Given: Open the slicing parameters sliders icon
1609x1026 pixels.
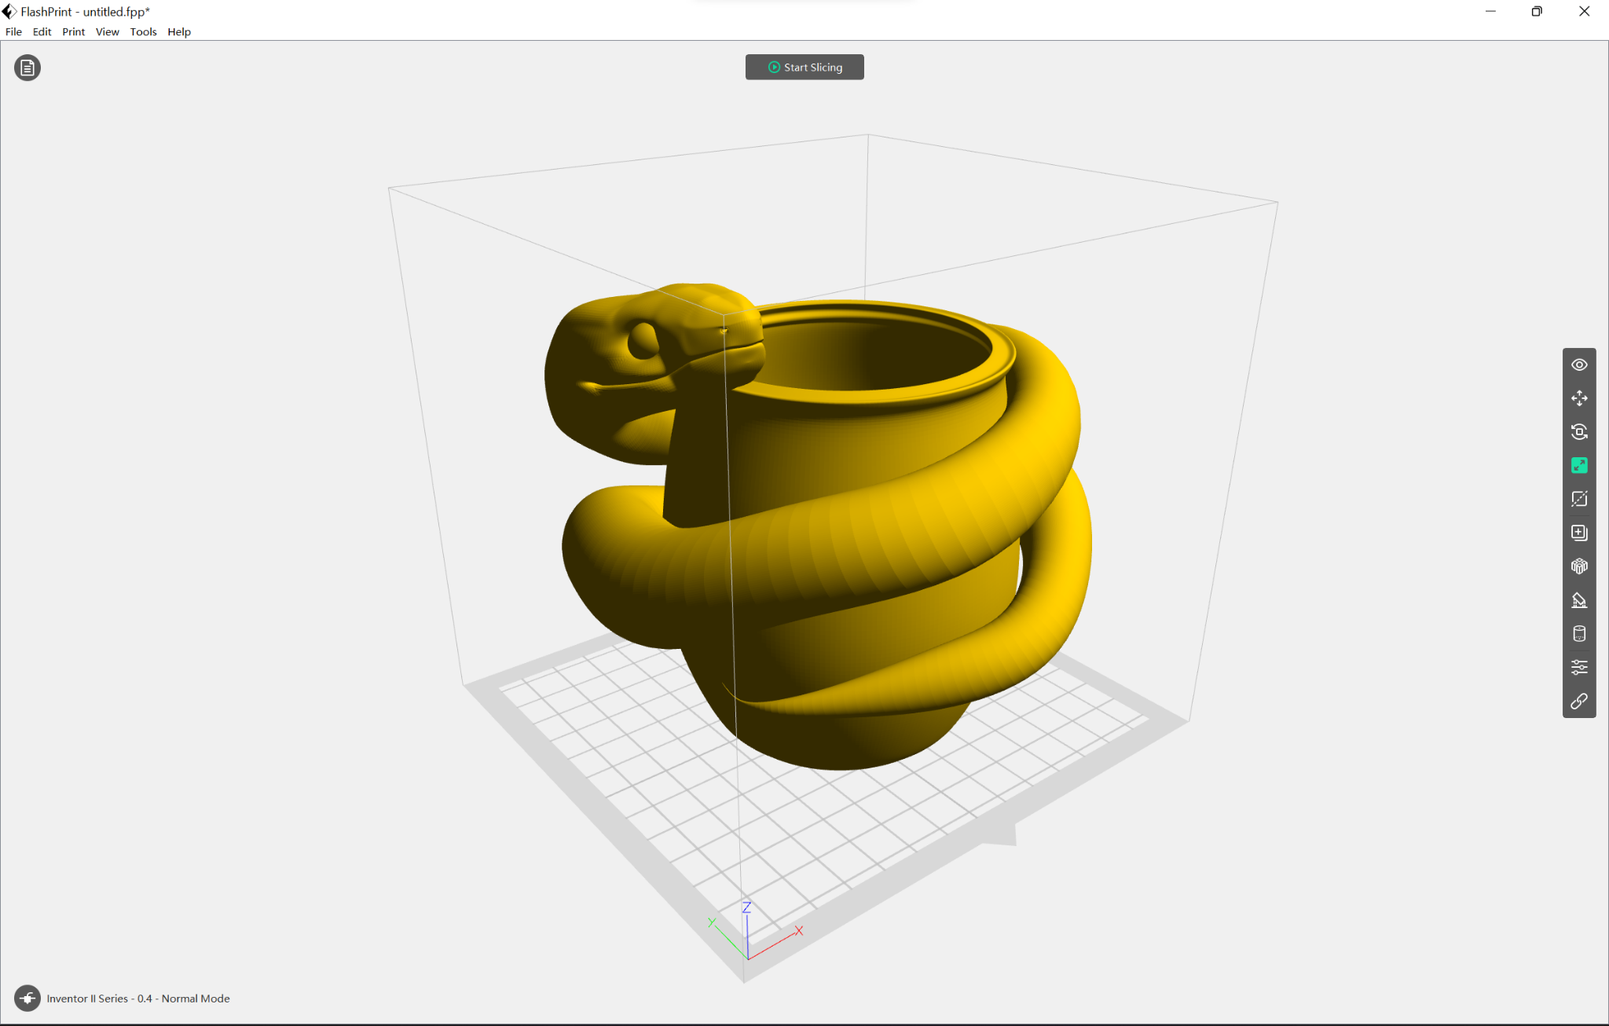Looking at the screenshot, I should pyautogui.click(x=1580, y=667).
